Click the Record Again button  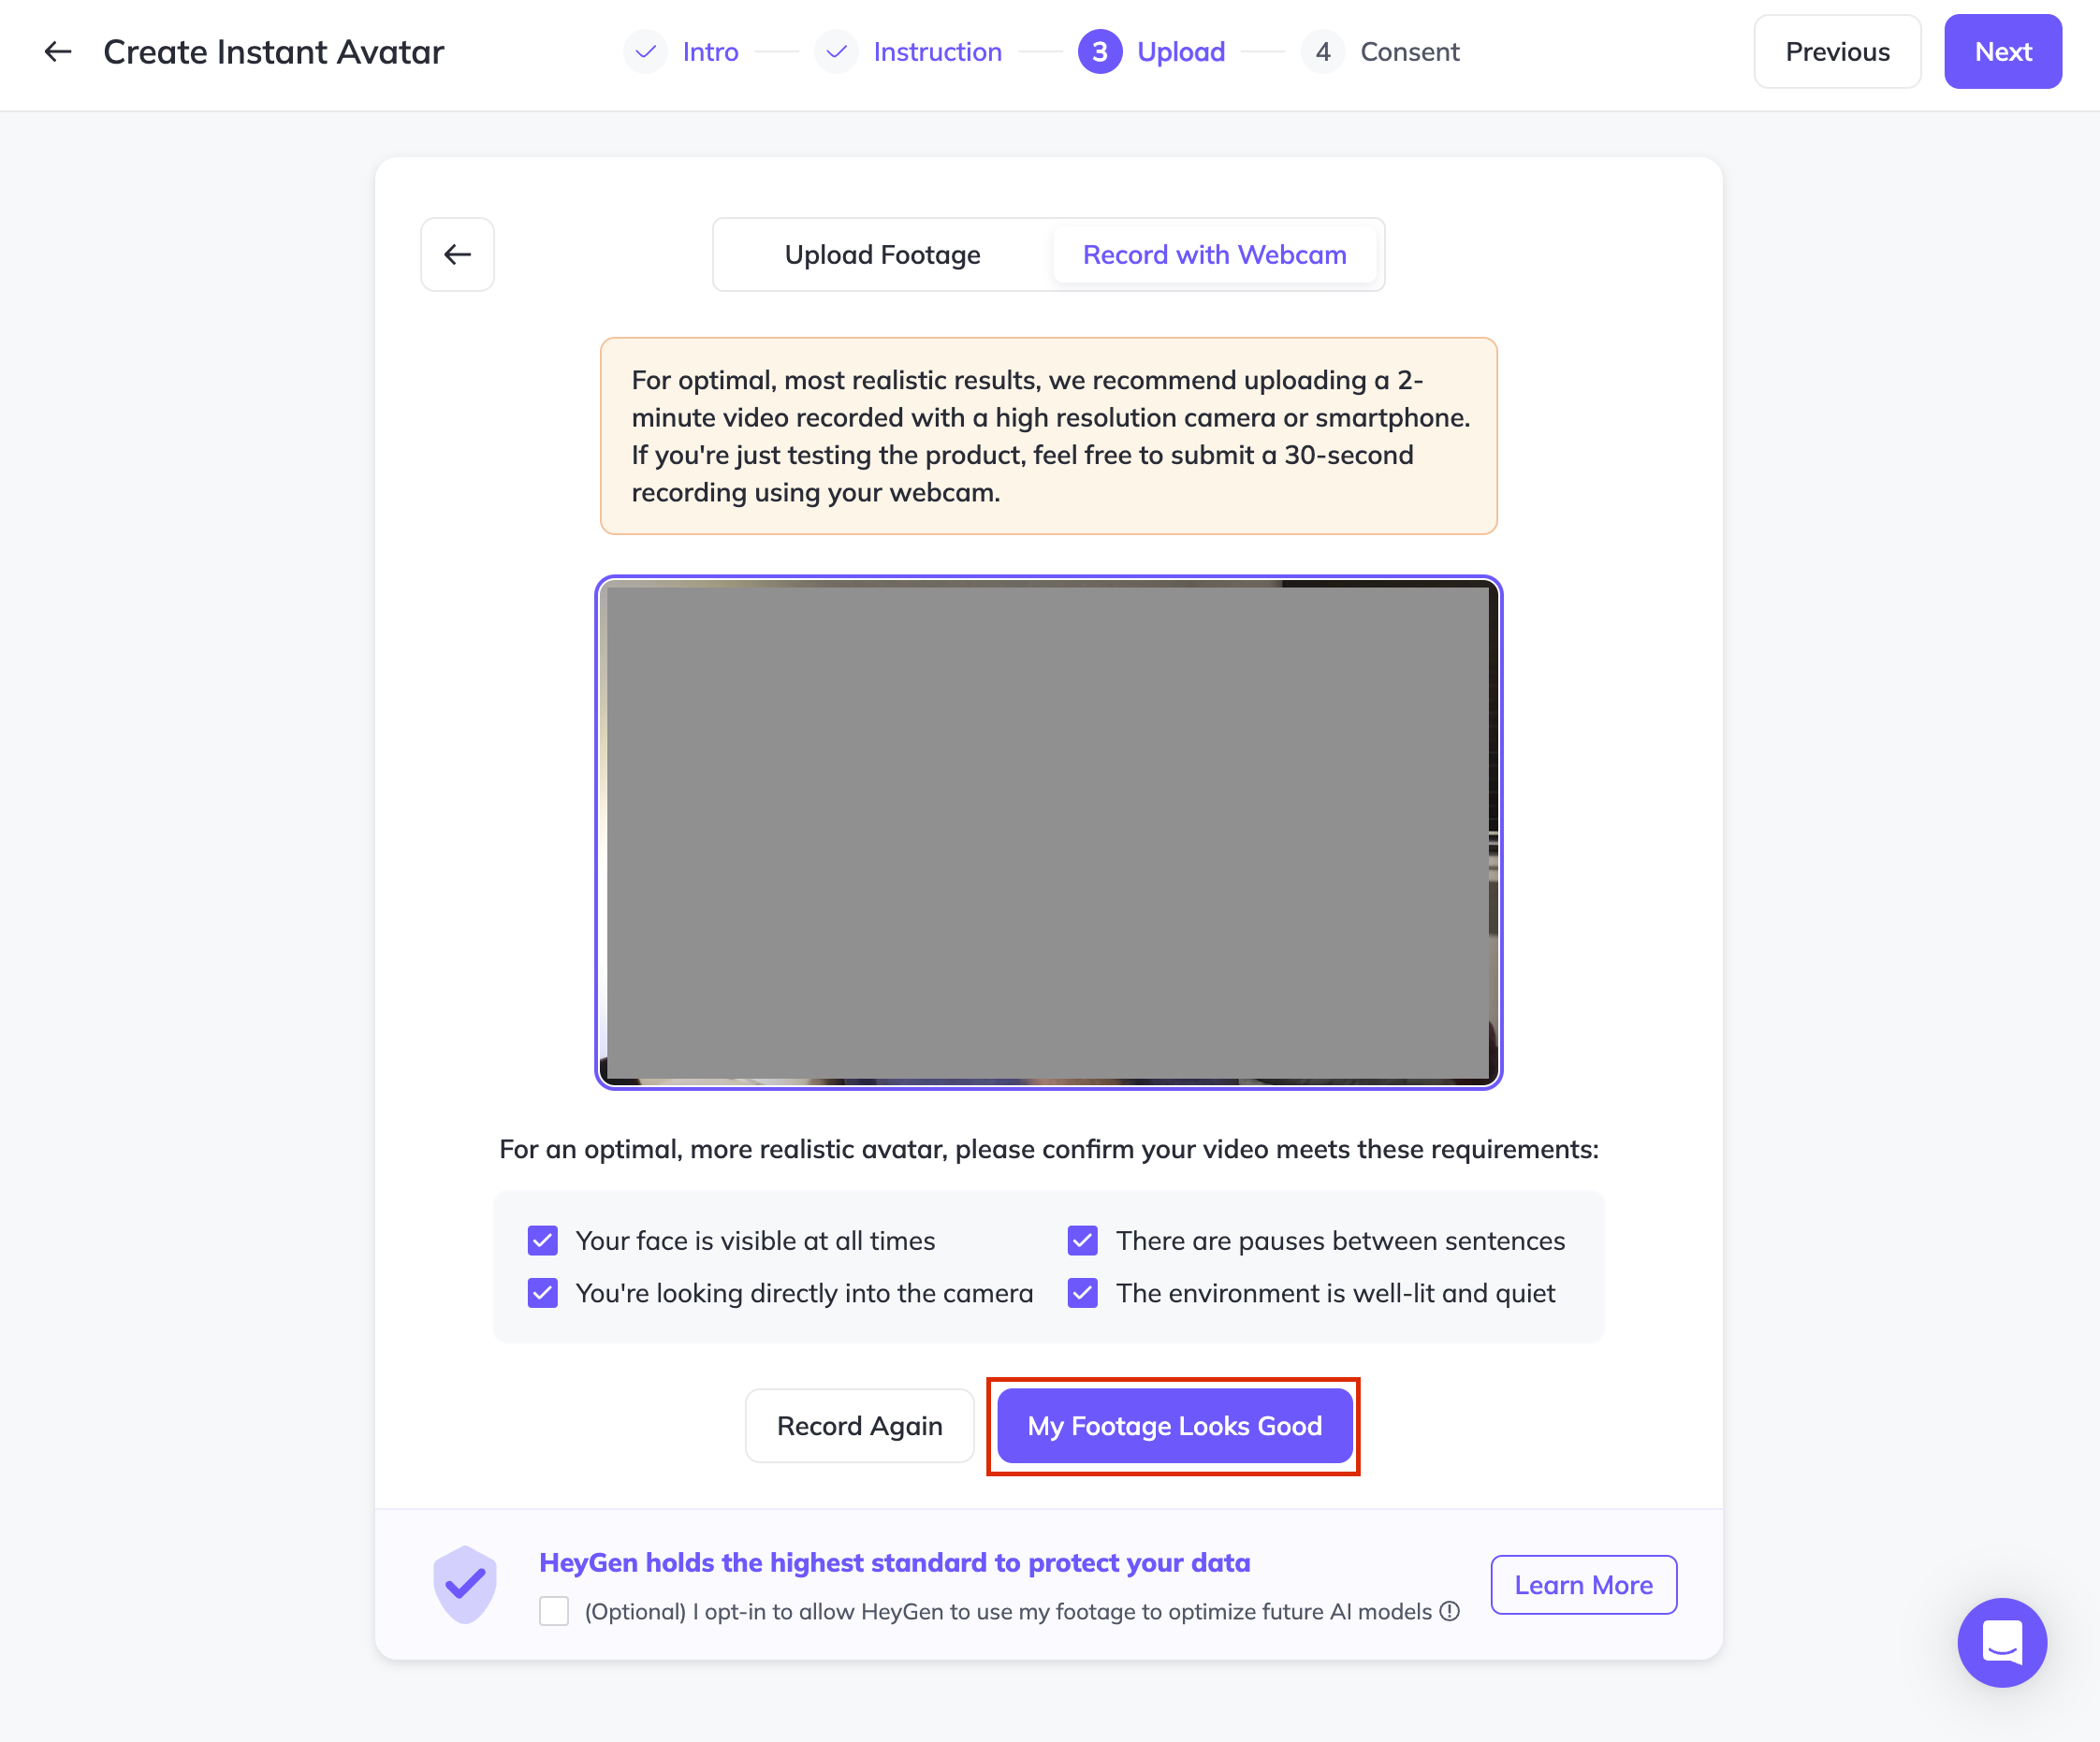click(859, 1425)
